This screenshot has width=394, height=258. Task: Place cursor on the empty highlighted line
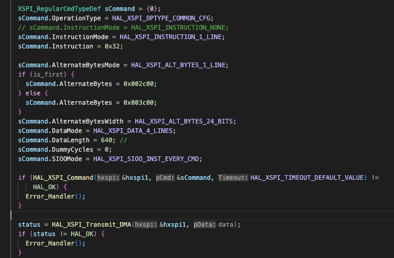(x=202, y=215)
